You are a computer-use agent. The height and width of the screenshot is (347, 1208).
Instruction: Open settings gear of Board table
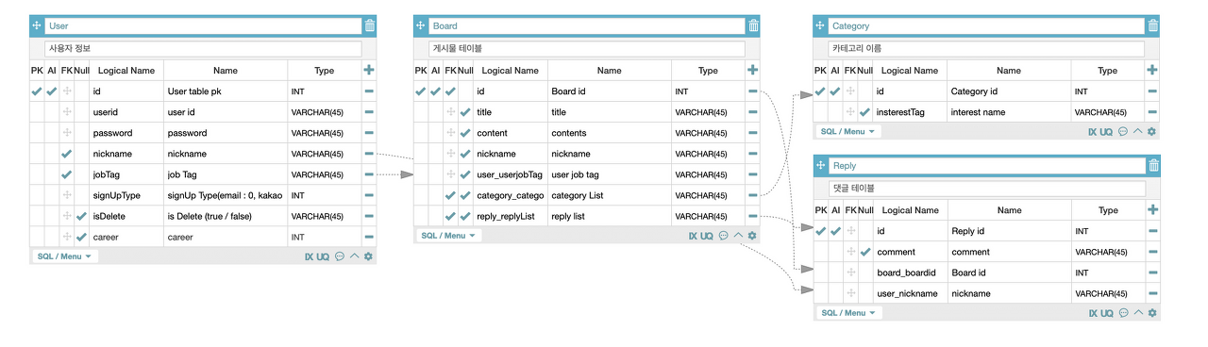[752, 236]
